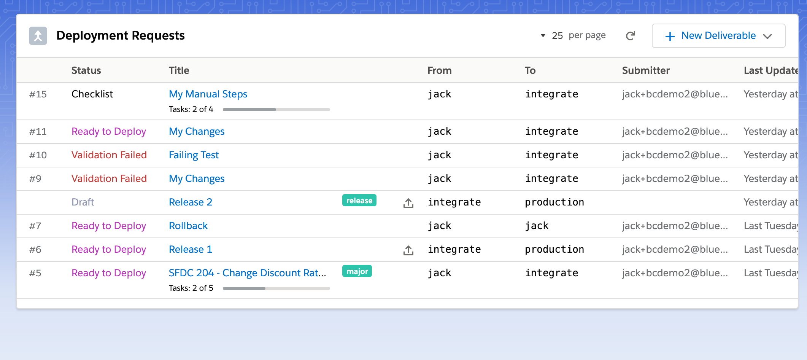
Task: Expand the New Deliverable chevron menu
Action: point(767,36)
